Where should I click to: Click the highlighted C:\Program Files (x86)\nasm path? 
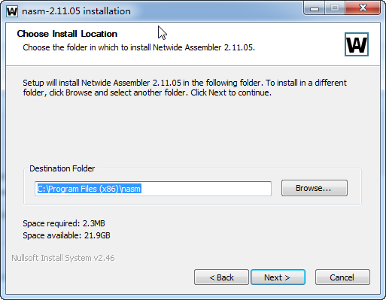[90, 189]
